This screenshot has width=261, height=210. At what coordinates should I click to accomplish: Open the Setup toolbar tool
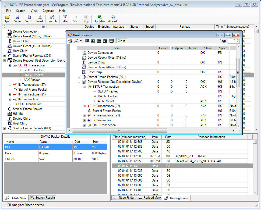click(x=29, y=19)
